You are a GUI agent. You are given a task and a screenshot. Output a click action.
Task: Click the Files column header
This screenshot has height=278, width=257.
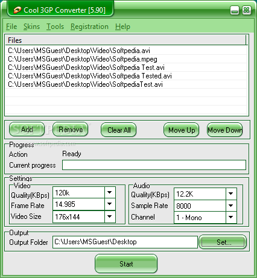click(125, 40)
